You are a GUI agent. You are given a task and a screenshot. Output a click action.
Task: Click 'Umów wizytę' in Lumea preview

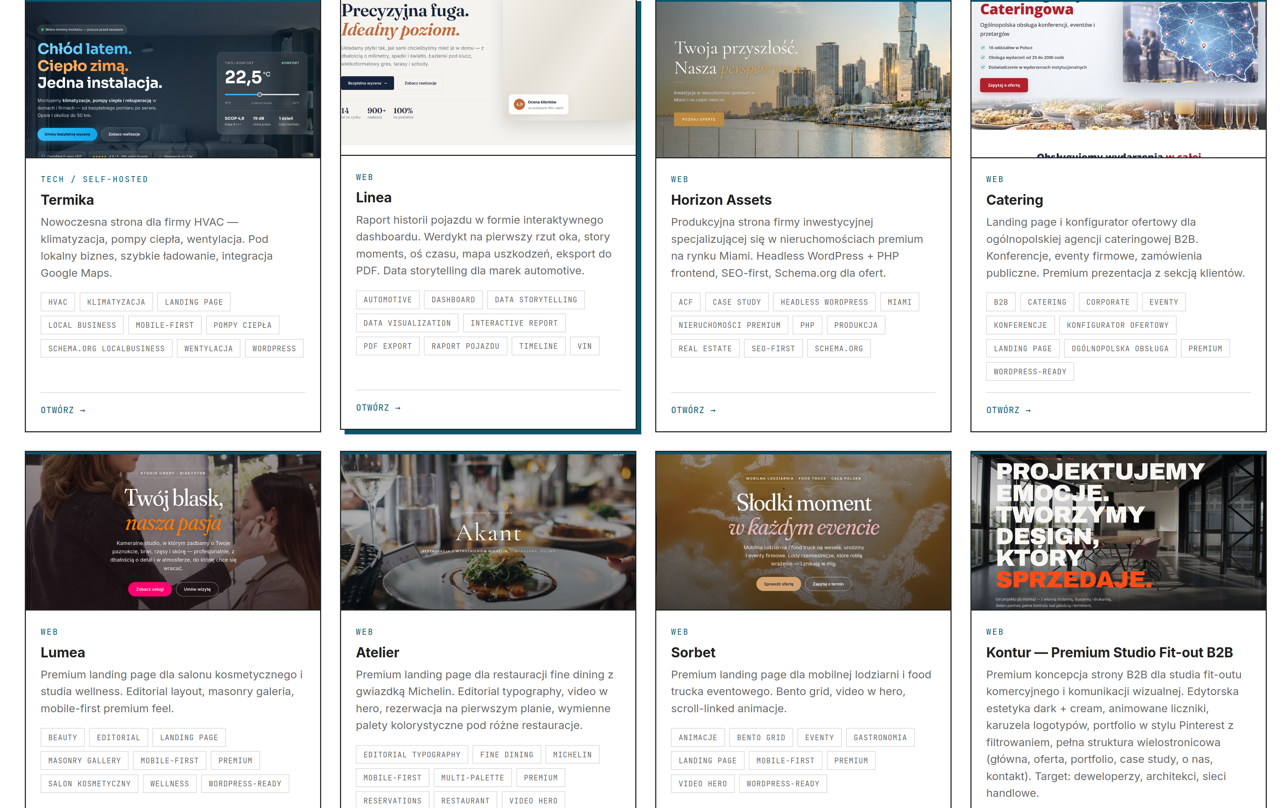[x=197, y=589]
